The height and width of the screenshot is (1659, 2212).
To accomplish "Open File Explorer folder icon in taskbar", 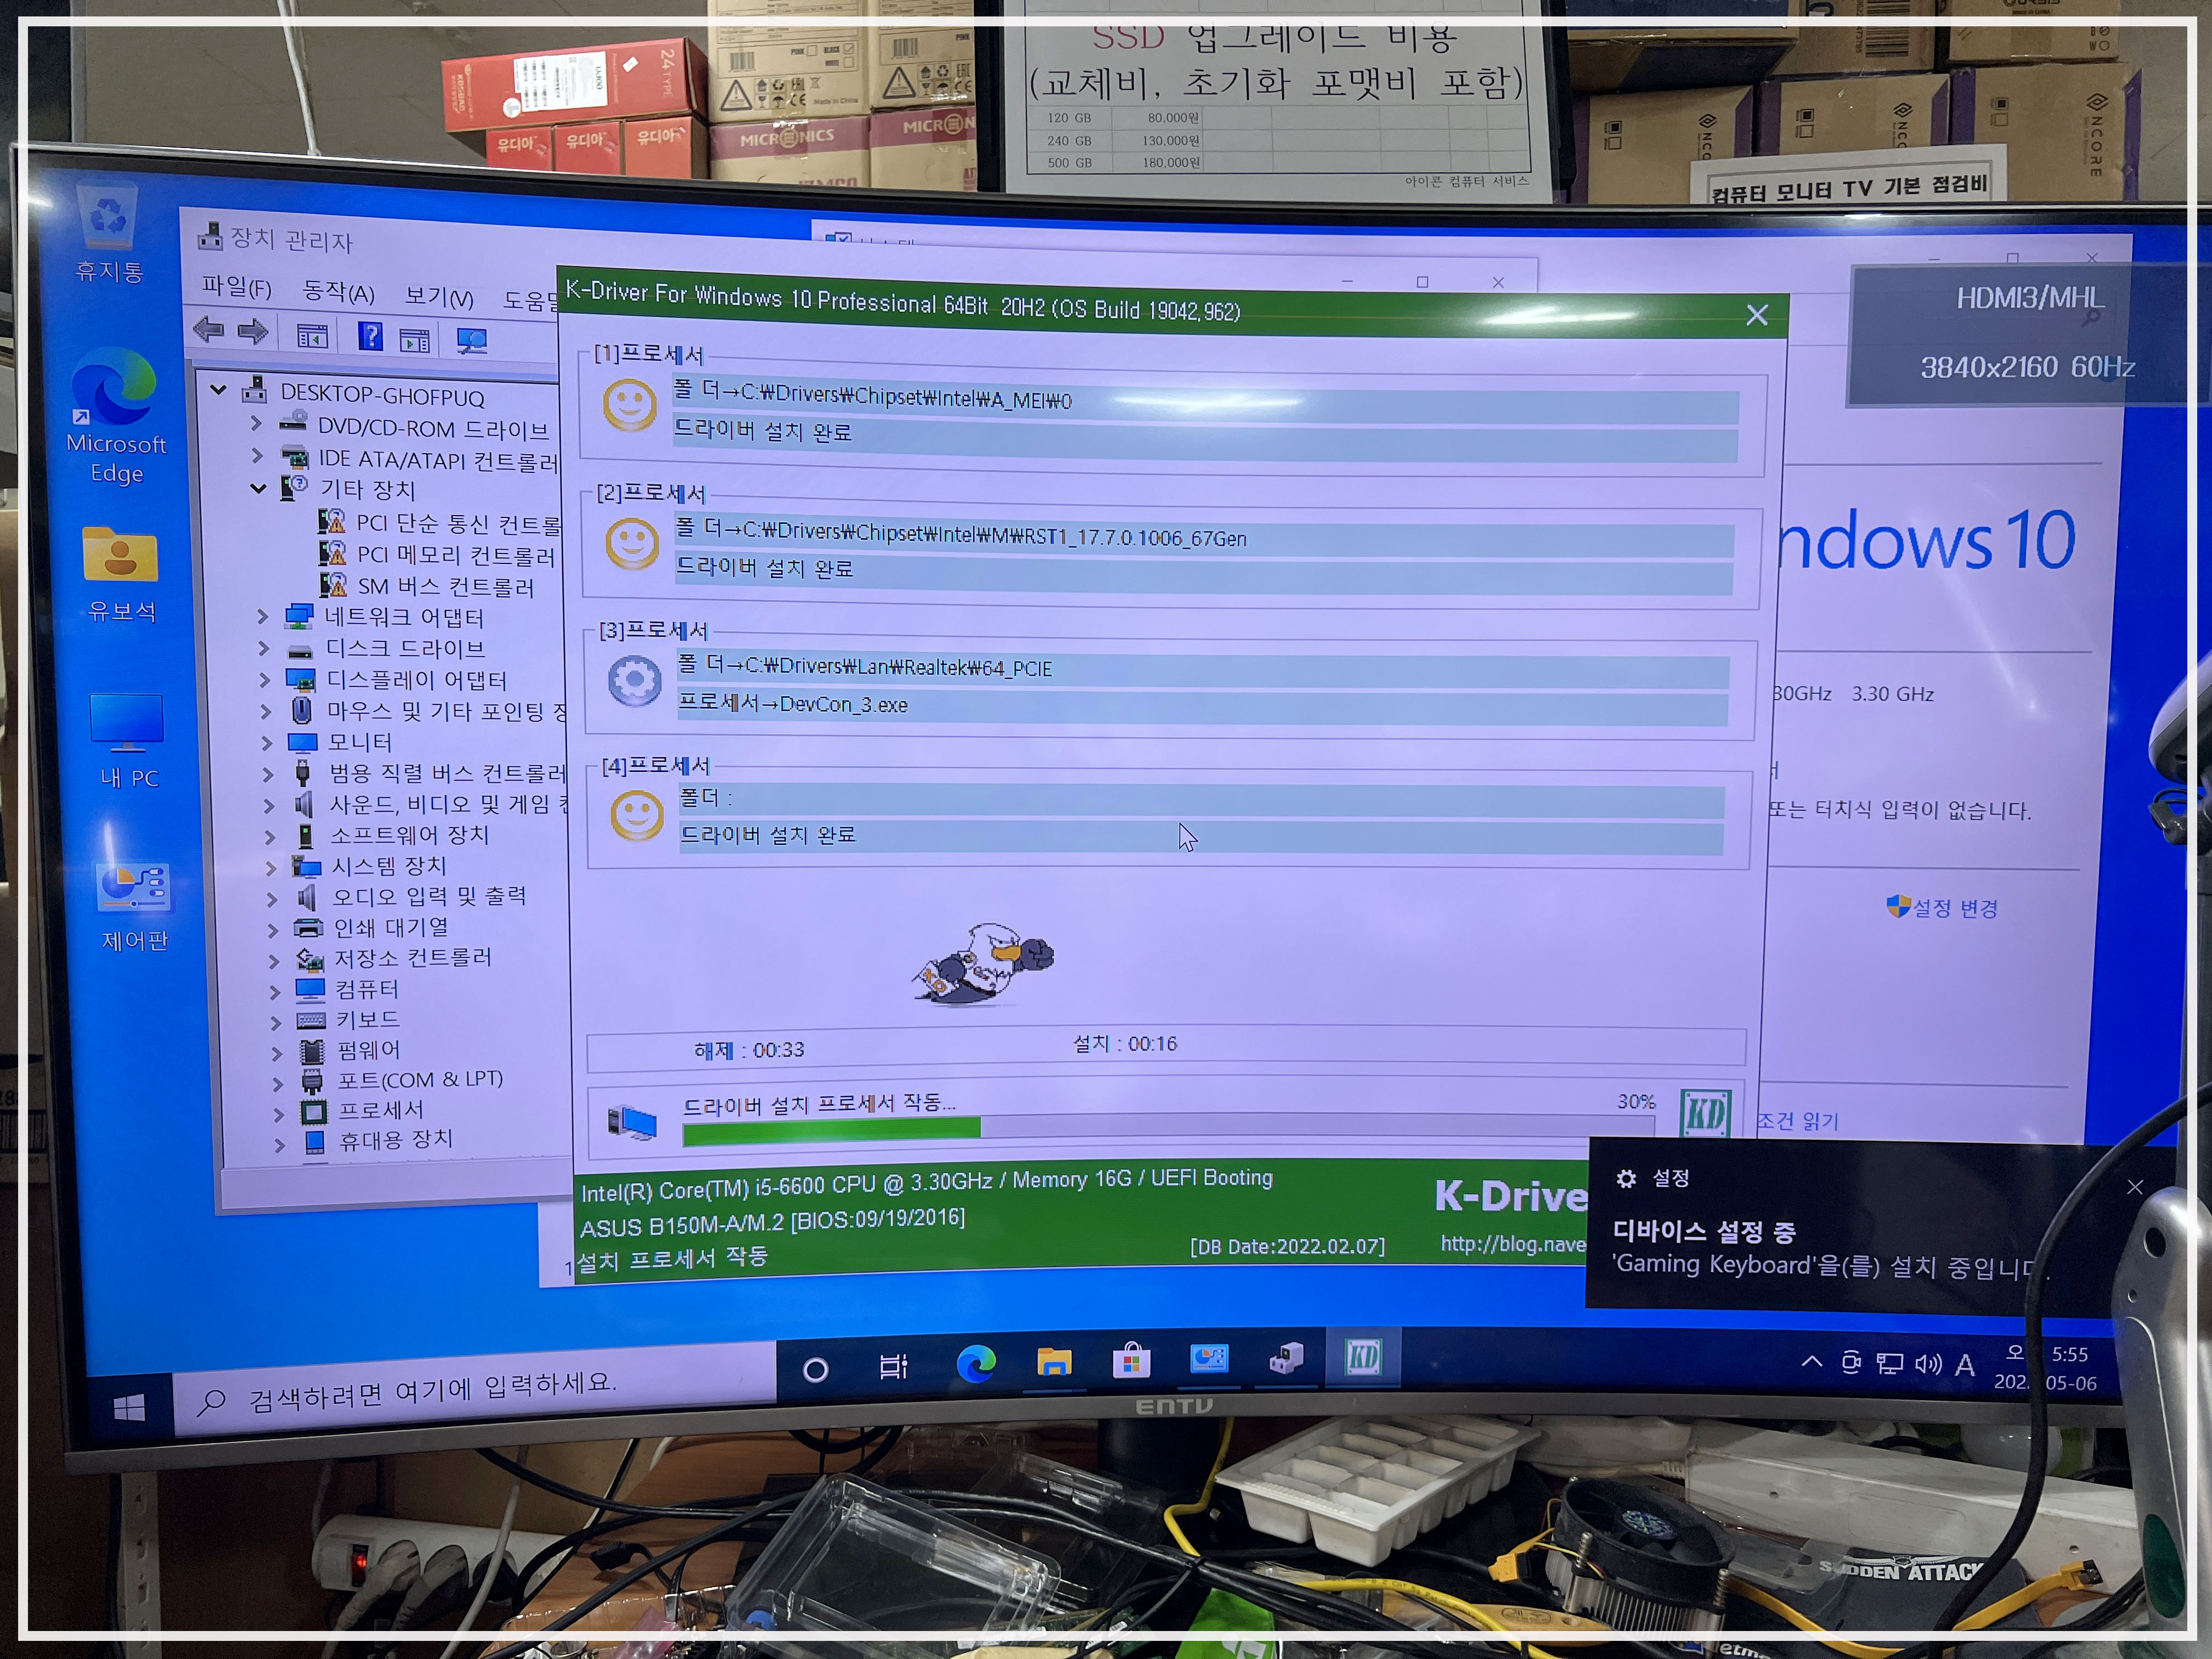I will pos(1054,1362).
